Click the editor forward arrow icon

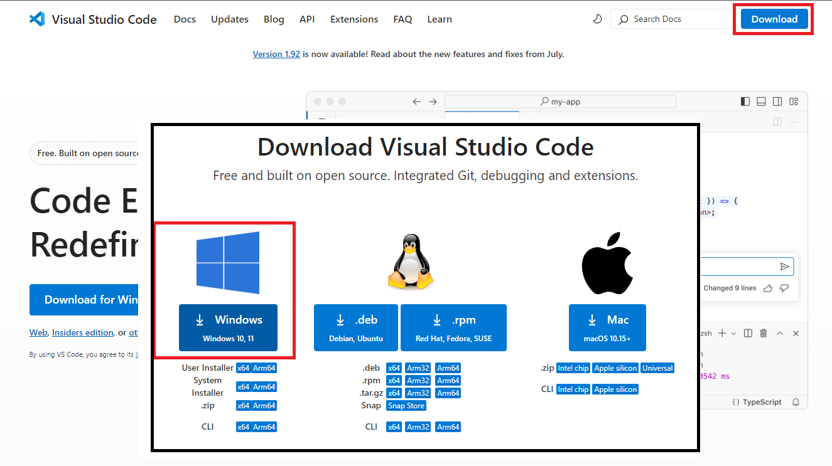pos(433,102)
